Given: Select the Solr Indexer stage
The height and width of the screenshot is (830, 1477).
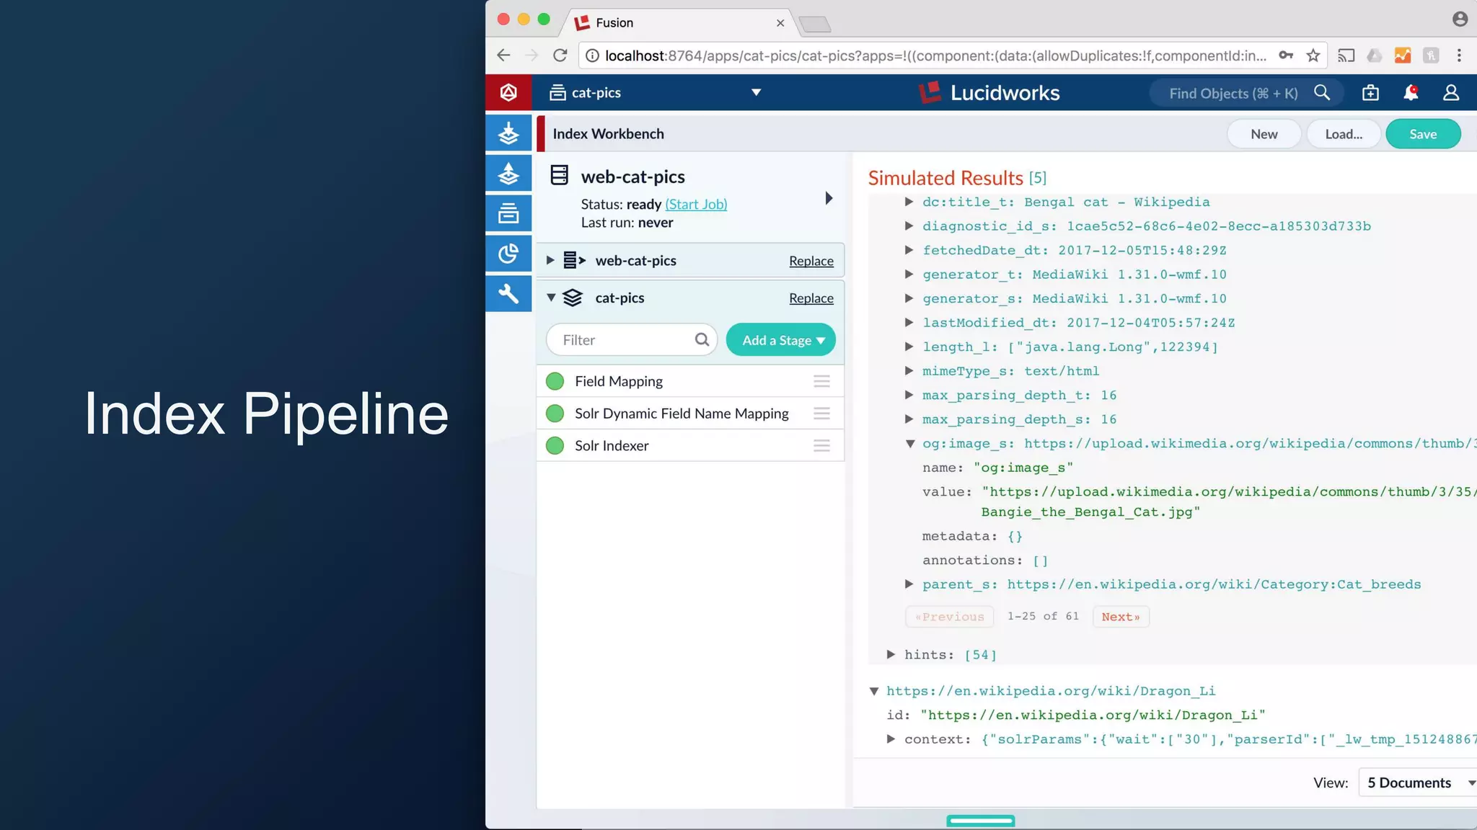Looking at the screenshot, I should (690, 446).
